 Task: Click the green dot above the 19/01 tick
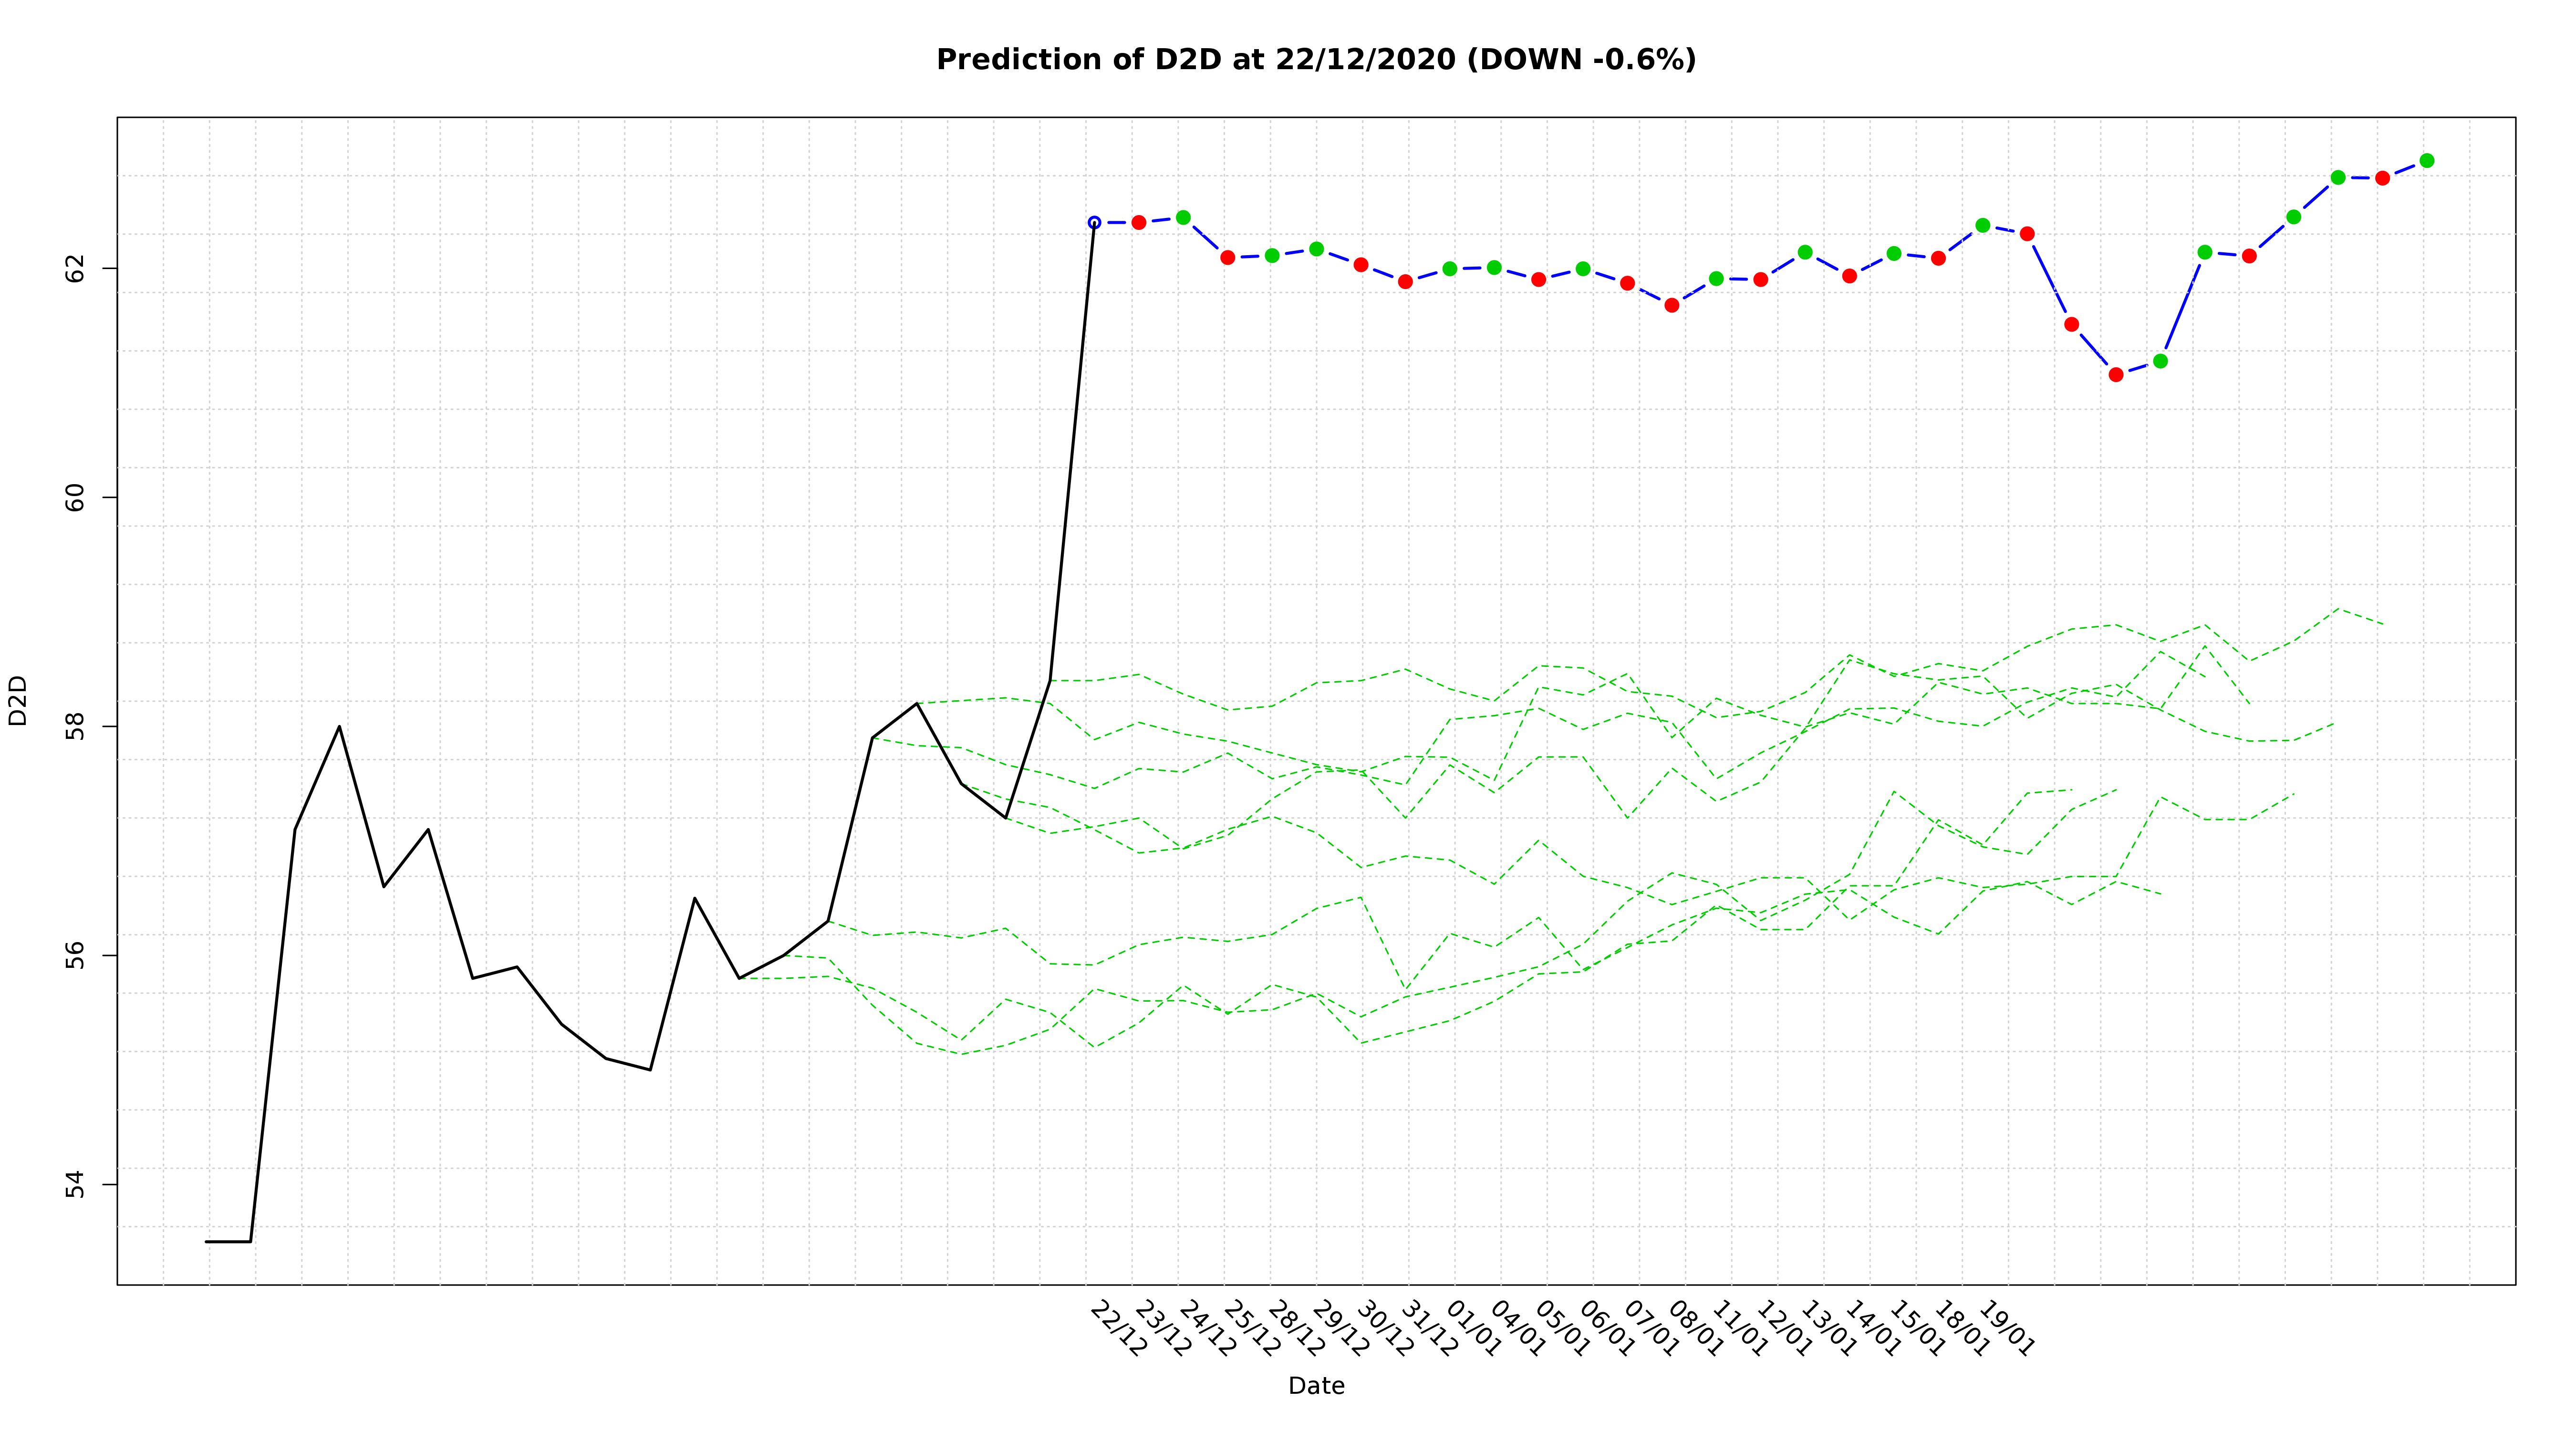(x=1983, y=225)
